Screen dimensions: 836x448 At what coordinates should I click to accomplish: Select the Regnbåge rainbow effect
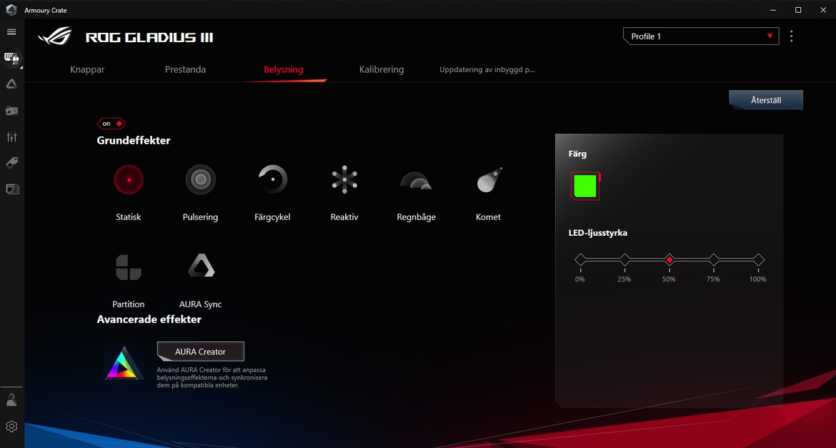[416, 180]
